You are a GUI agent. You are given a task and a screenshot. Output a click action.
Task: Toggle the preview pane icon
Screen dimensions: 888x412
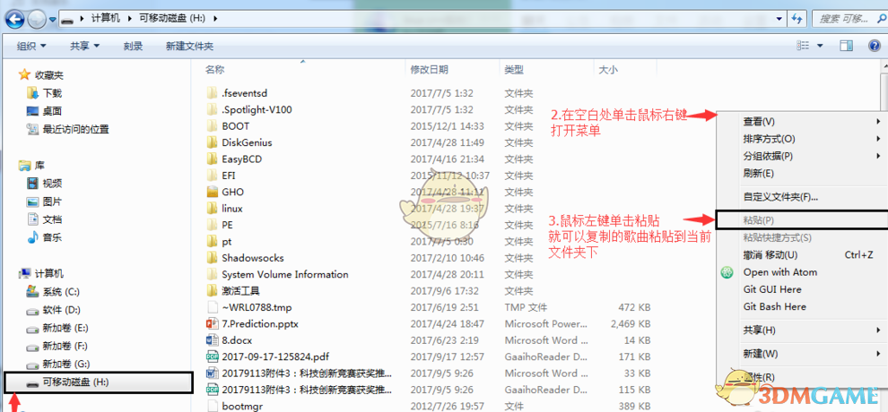coord(846,46)
